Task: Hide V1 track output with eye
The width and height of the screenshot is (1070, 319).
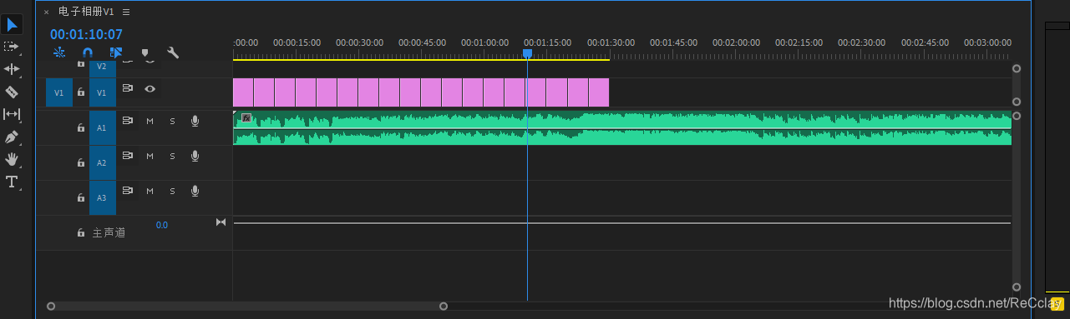Action: 150,88
